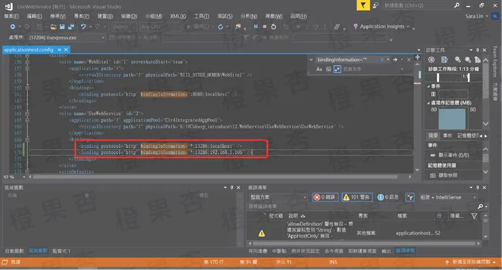The height and width of the screenshot is (270, 502).
Task: Sort Error List by the 行 (line) column header
Action: (x=439, y=216)
